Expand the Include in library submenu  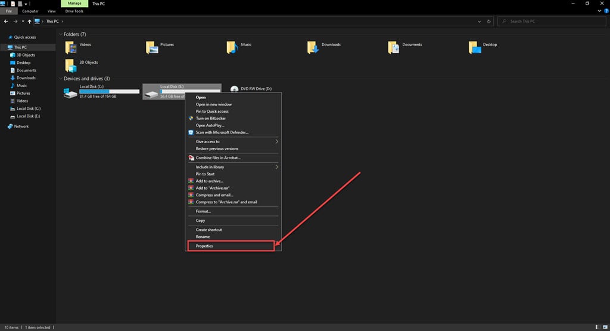(277, 167)
